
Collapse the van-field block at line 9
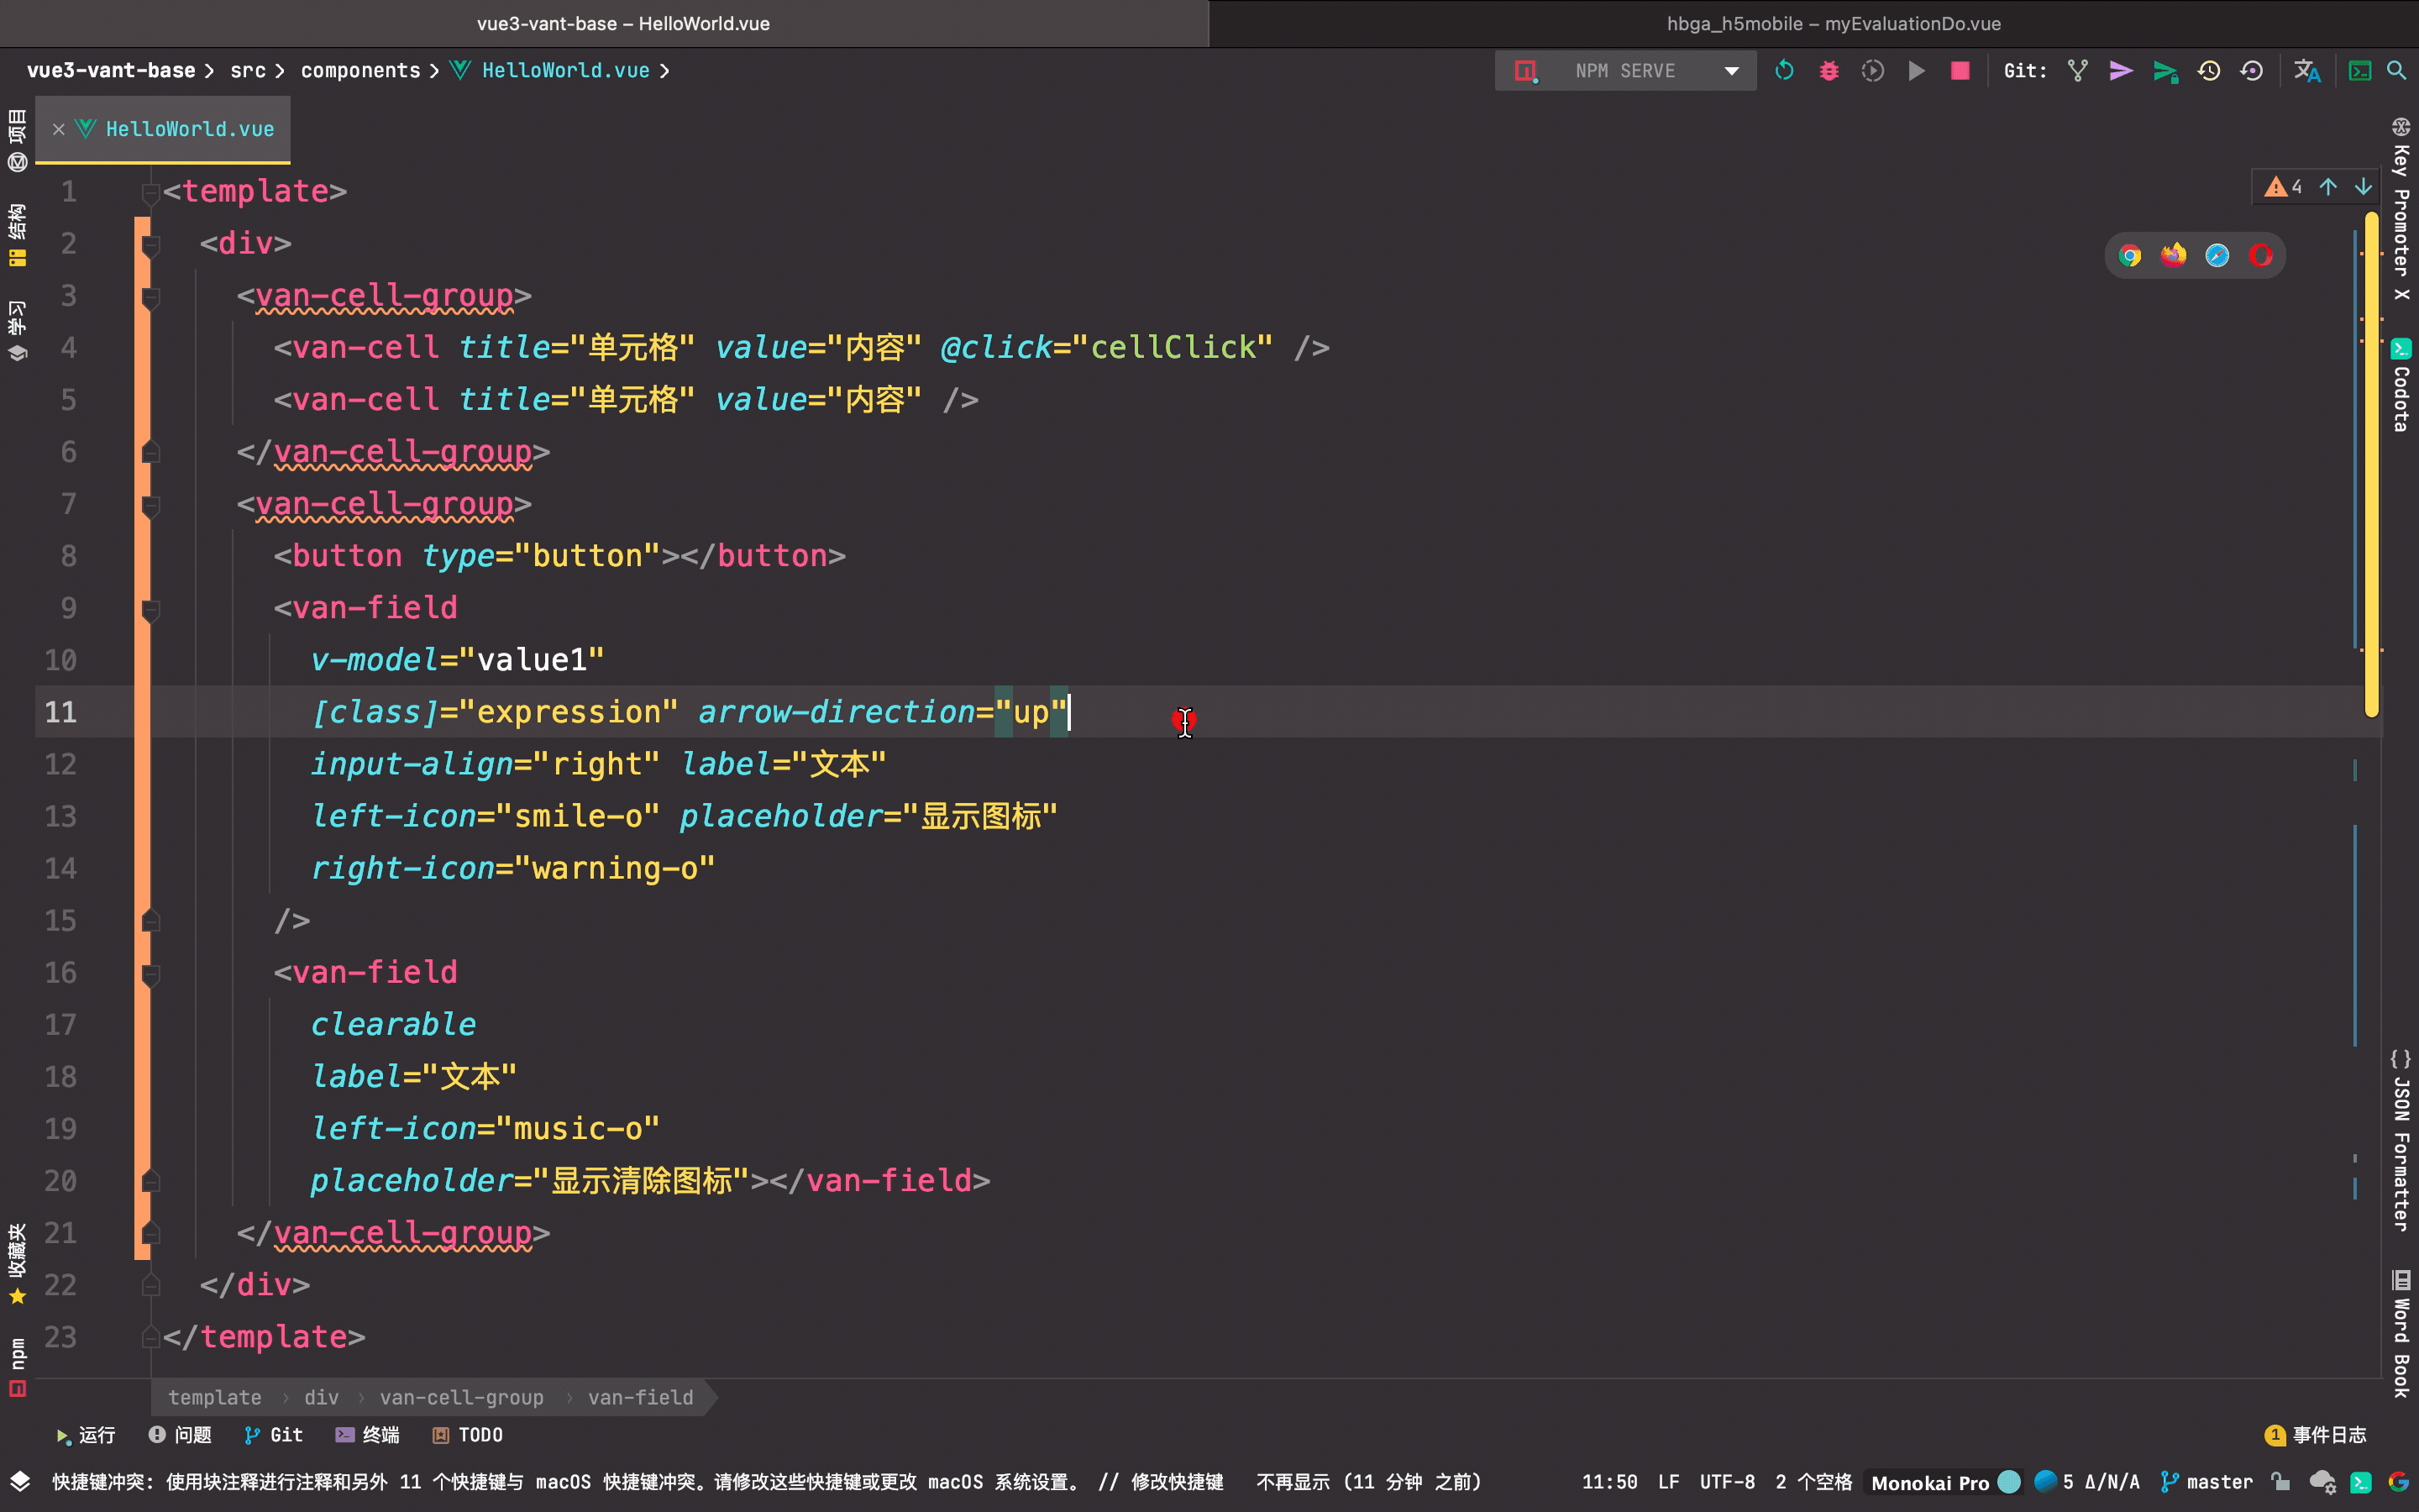click(x=151, y=609)
